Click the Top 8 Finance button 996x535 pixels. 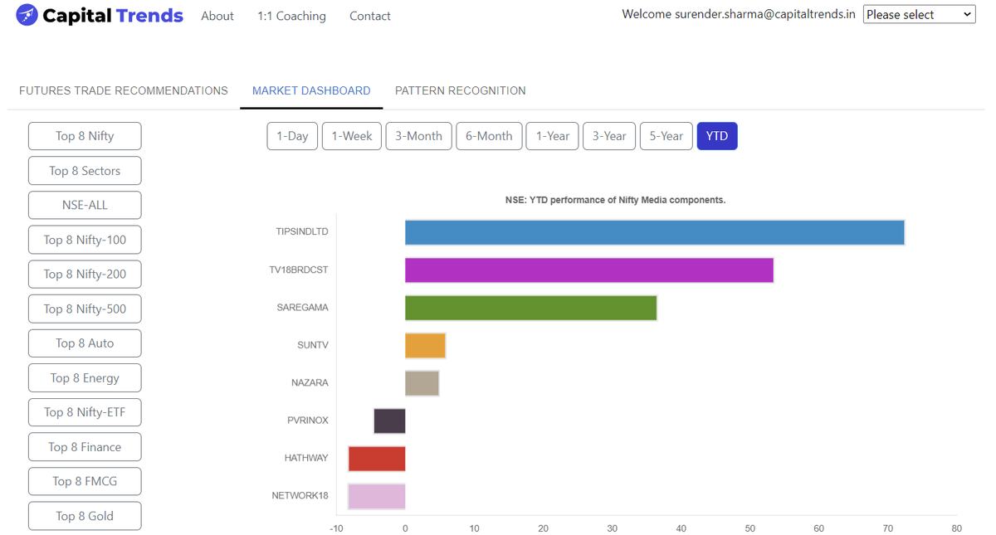(85, 447)
